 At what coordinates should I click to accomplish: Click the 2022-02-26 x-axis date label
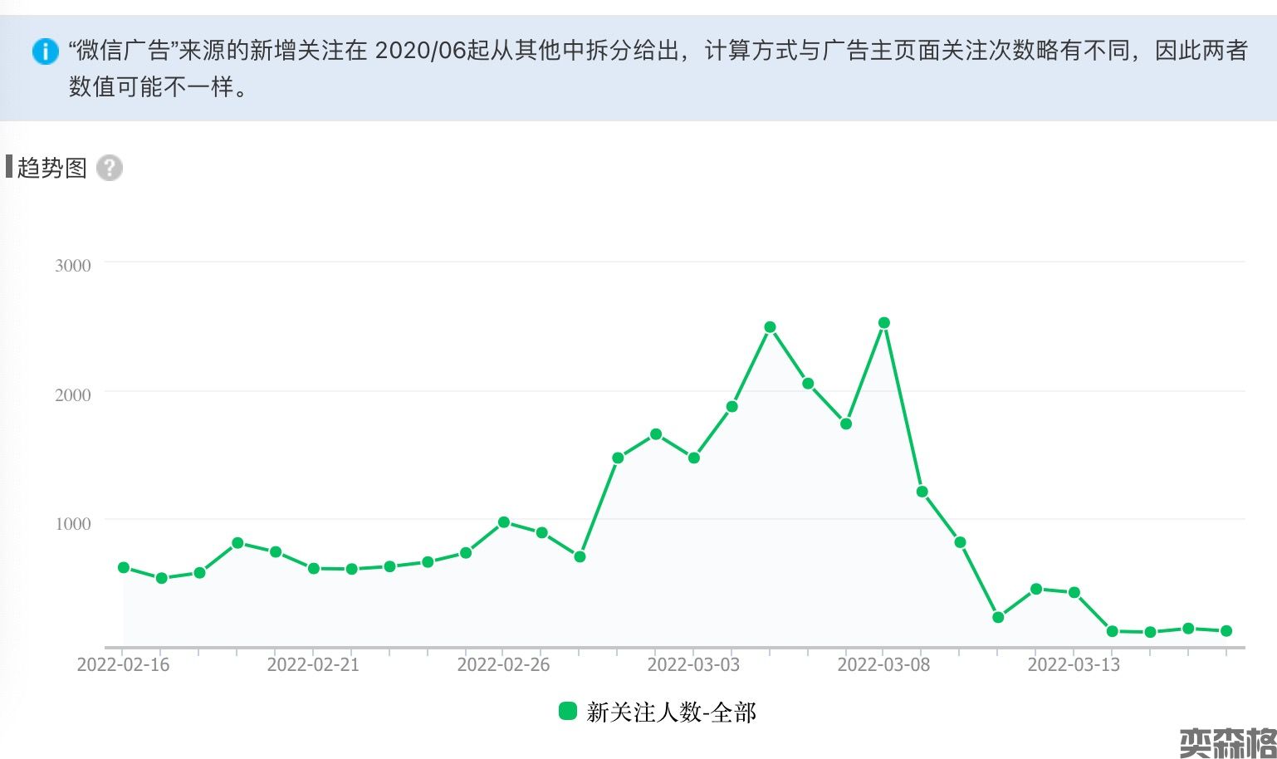[503, 665]
